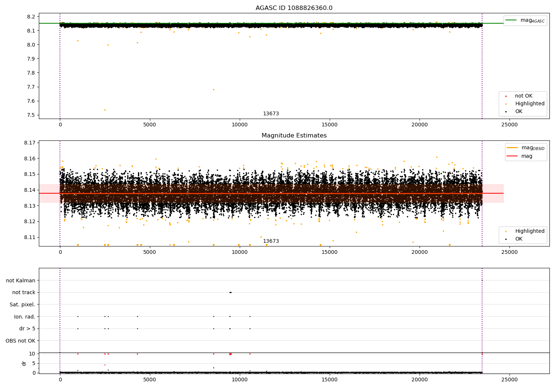Select the orange mag OBSID legend entry
Viewport: 555px width, 388px height.
tap(525, 148)
